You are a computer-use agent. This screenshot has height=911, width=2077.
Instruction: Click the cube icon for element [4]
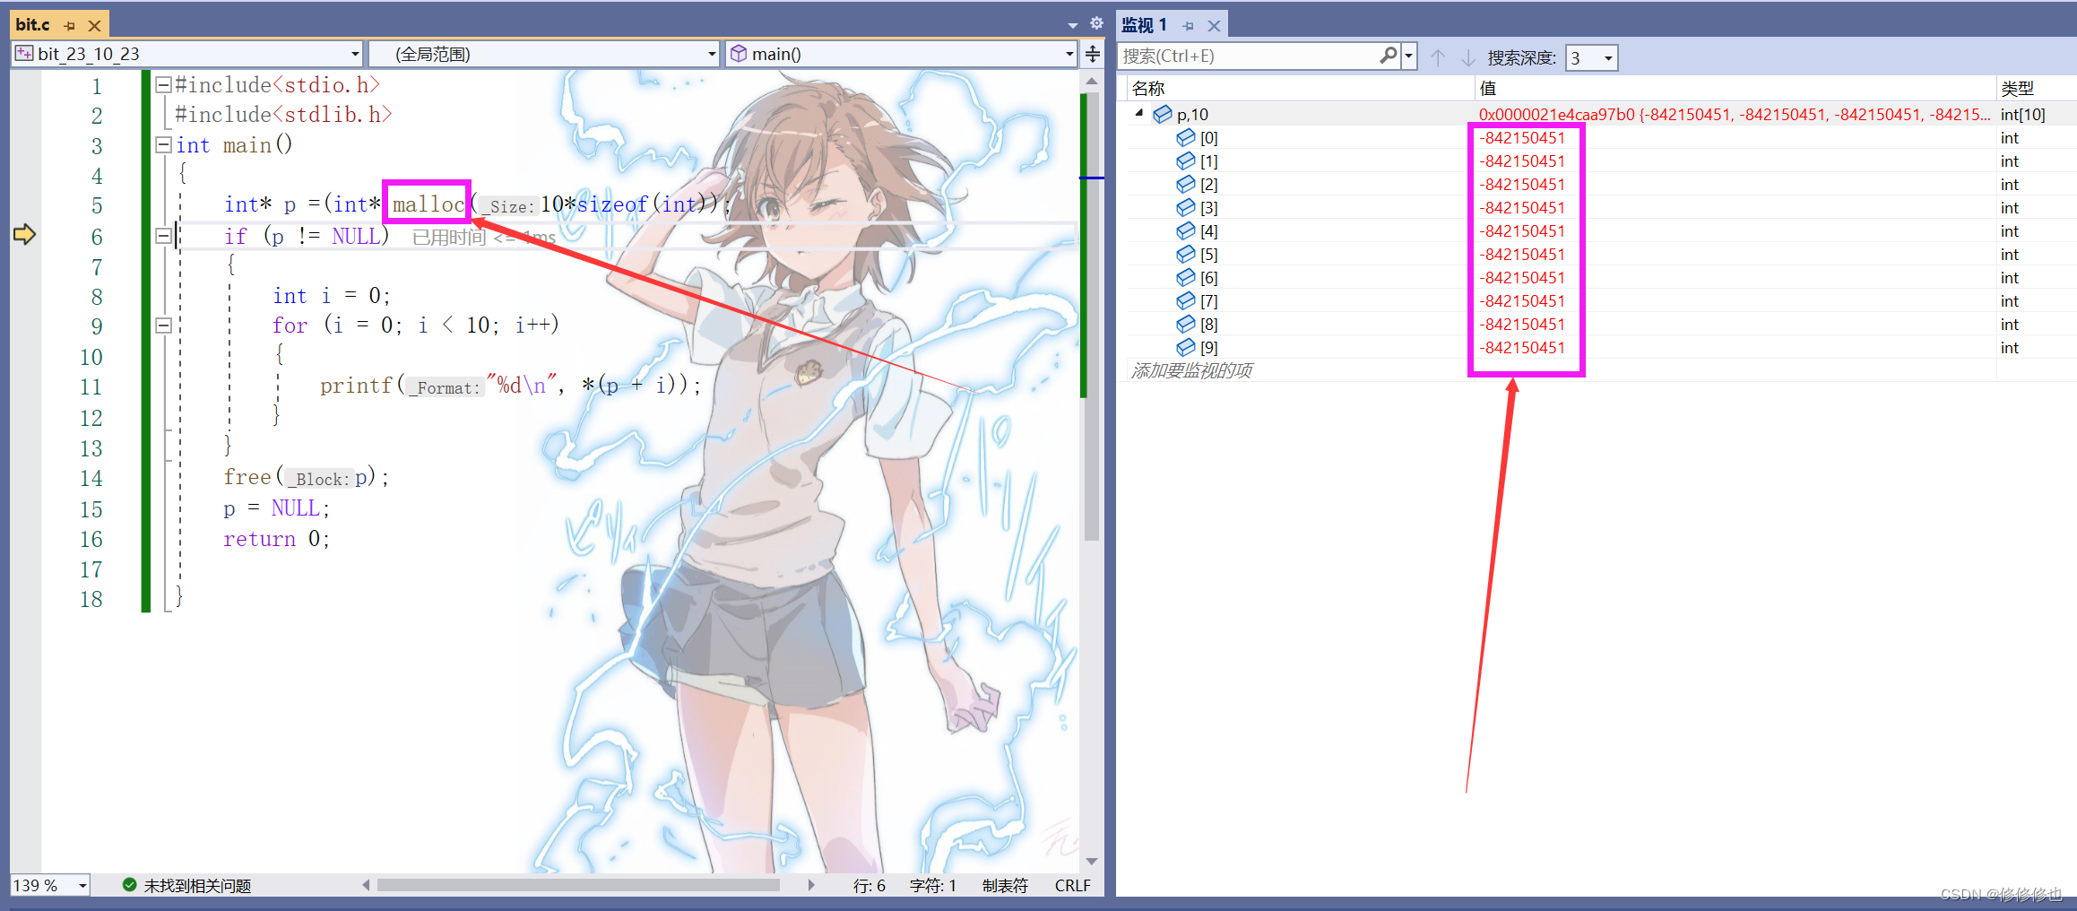coord(1186,230)
